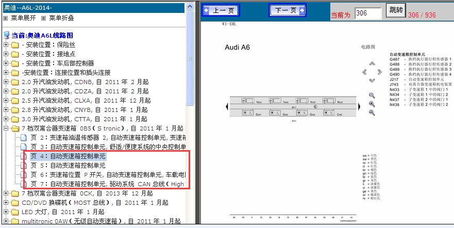The width and height of the screenshot is (454, 228).
Task: Pan diagram down with the down arrow
Action: [x=372, y=80]
